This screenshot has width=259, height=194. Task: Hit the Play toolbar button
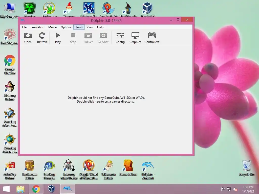58,38
